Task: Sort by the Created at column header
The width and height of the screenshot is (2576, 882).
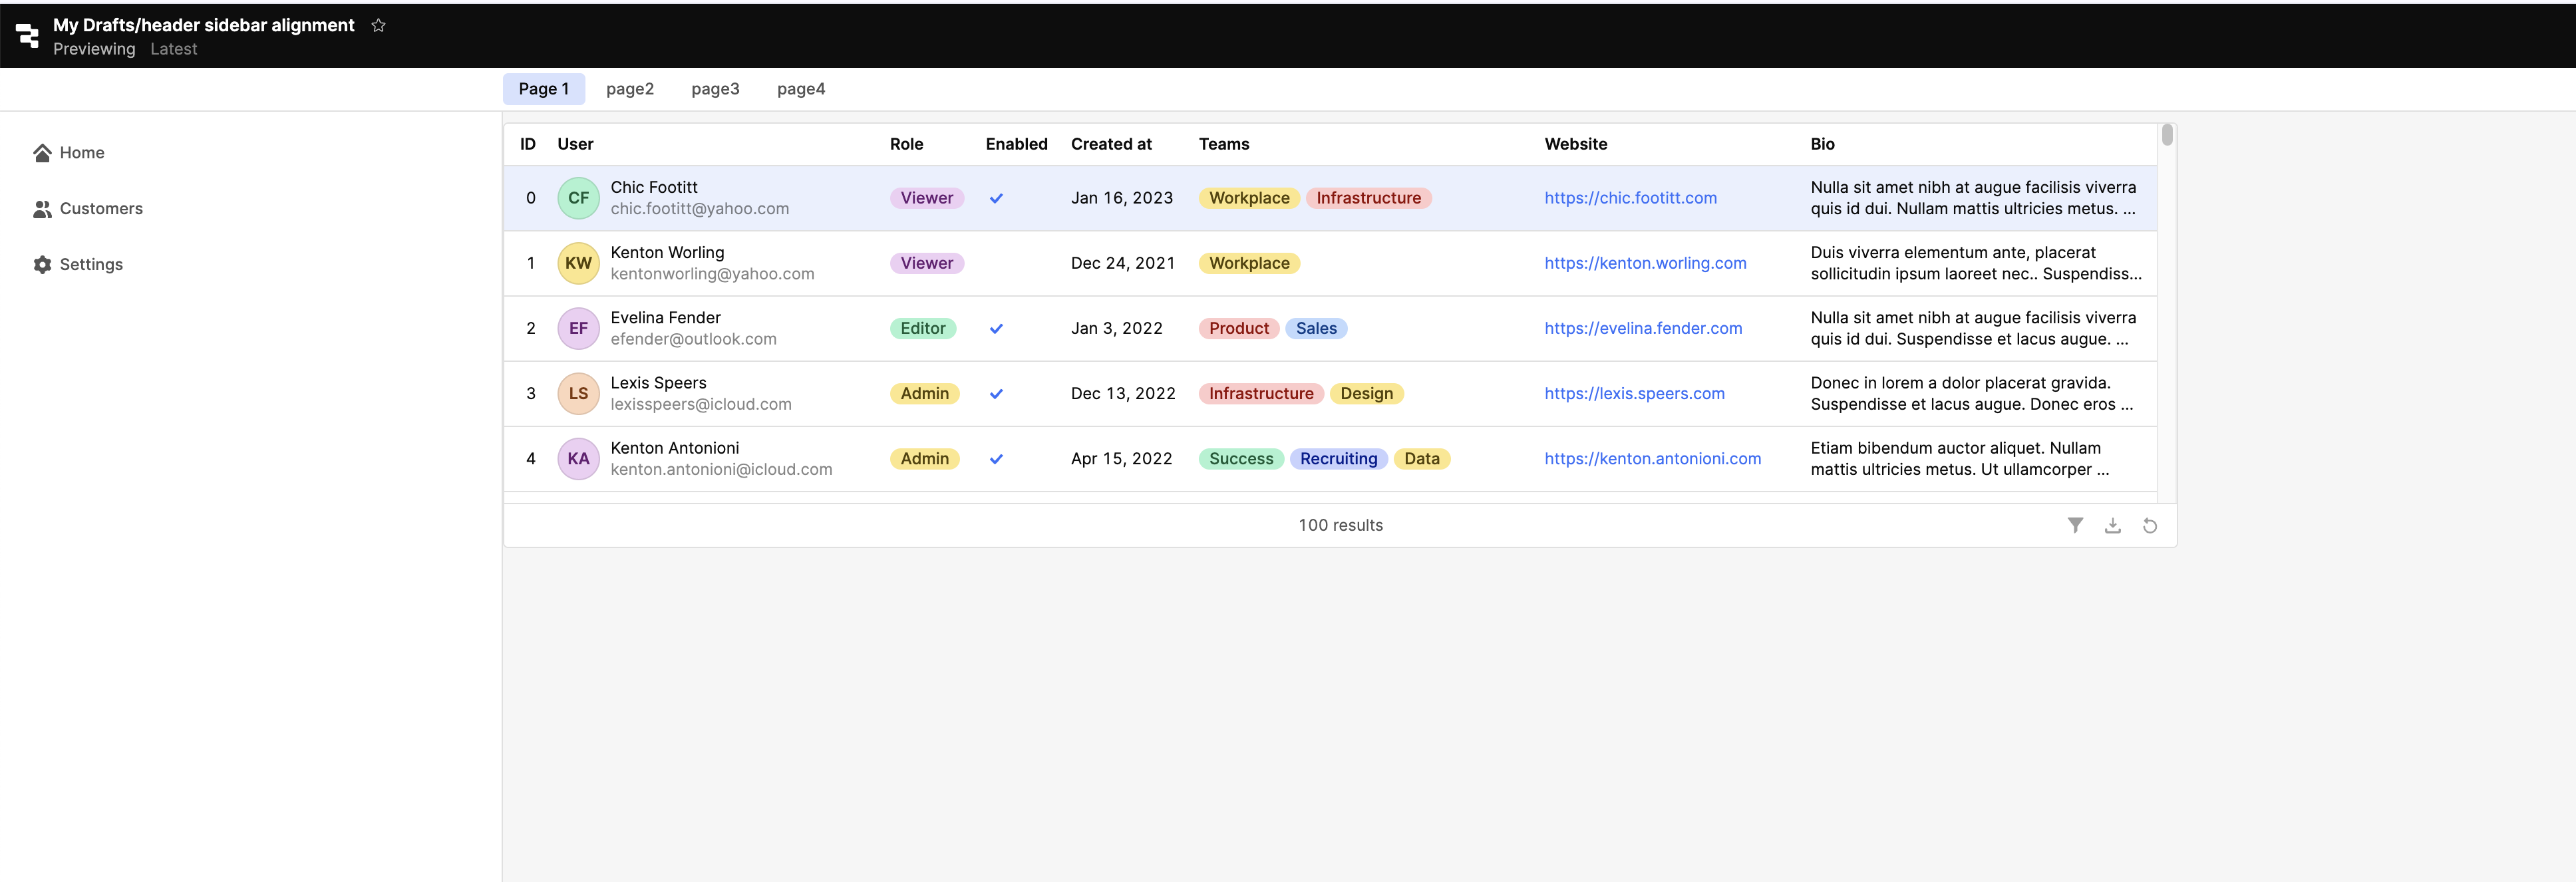Action: [1111, 144]
